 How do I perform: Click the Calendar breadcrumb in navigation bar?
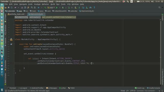click(x=10, y=11)
